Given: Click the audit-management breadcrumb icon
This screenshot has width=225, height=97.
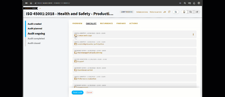Looking at the screenshot, I should point(35,3).
